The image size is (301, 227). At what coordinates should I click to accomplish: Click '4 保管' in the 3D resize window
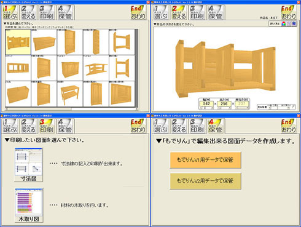tap(215, 12)
